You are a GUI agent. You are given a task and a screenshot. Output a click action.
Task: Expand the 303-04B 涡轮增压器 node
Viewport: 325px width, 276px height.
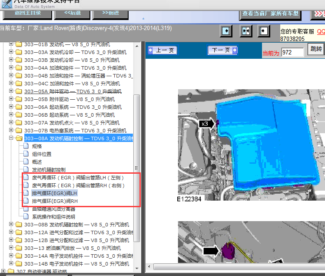click(x=11, y=75)
